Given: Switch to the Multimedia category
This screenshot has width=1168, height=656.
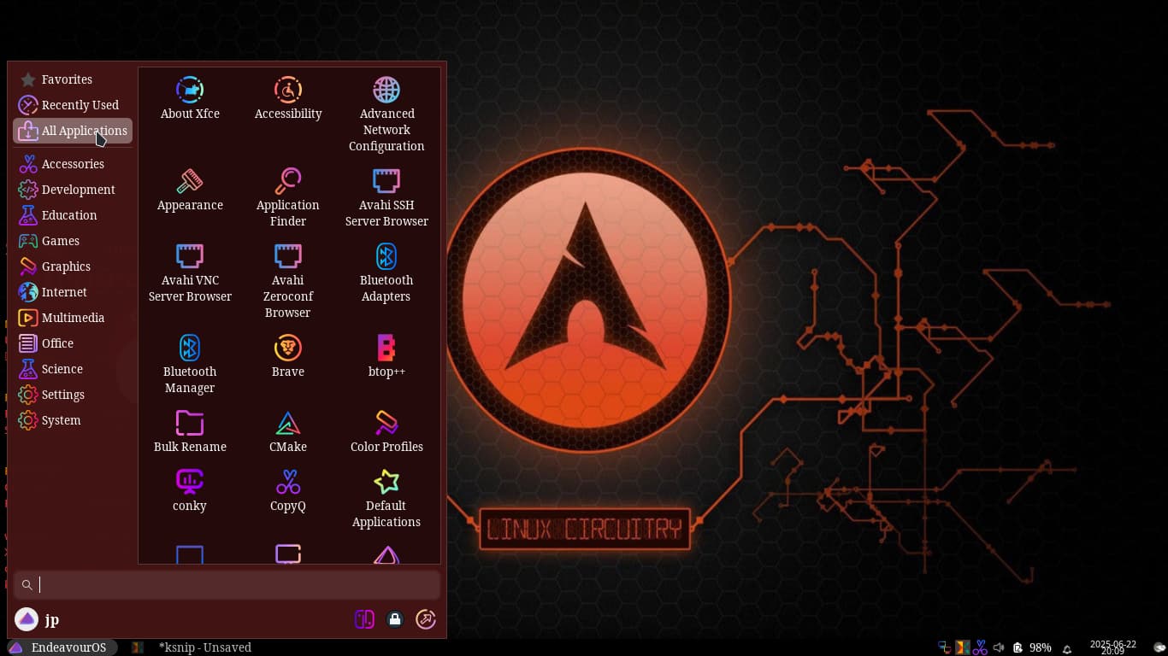Looking at the screenshot, I should point(73,318).
